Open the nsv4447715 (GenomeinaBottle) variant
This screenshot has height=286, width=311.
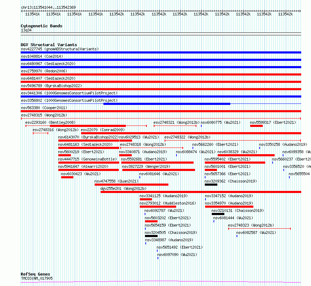click(x=87, y=159)
